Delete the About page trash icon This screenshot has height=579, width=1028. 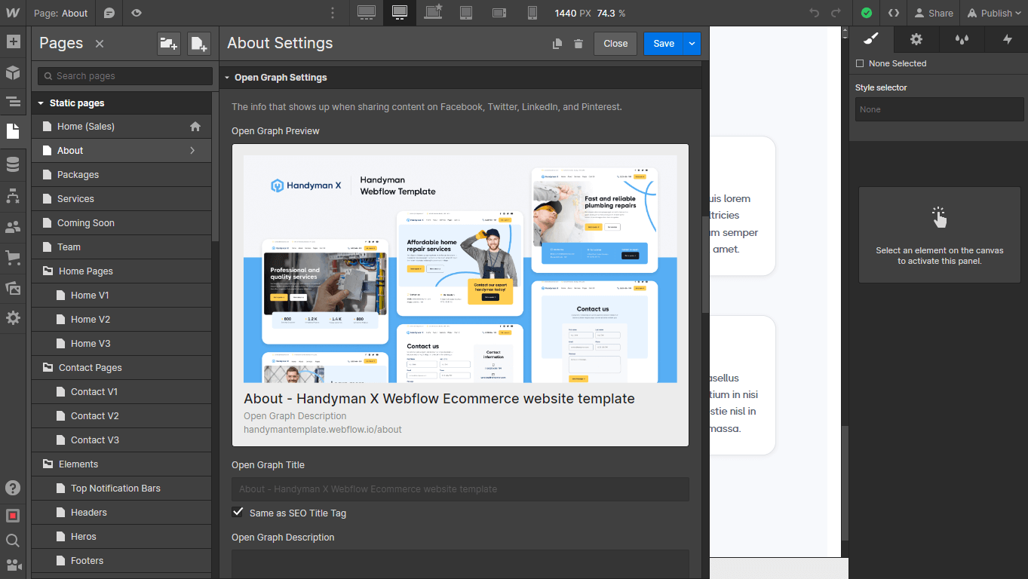[x=578, y=44]
